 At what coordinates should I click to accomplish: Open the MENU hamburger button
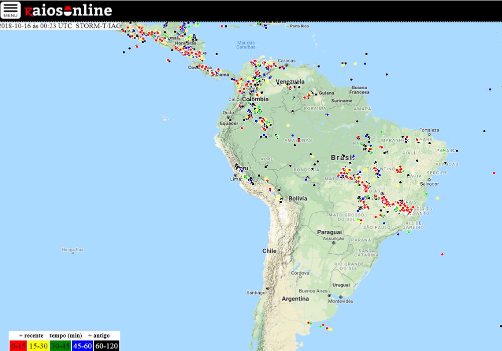coord(11,10)
